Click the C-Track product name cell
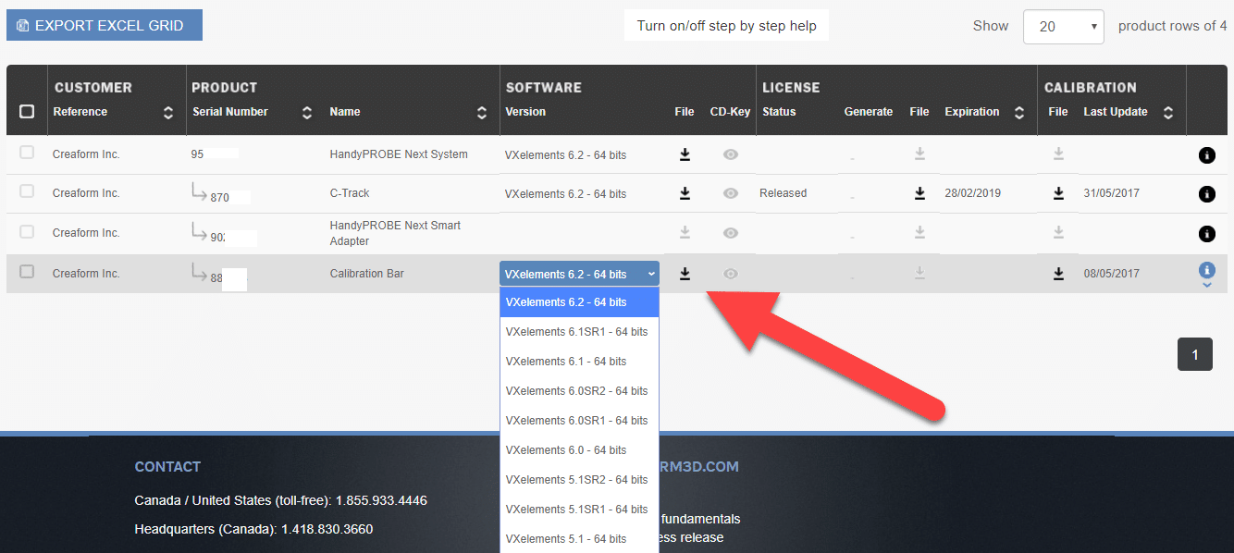The height and width of the screenshot is (553, 1234). coord(350,193)
